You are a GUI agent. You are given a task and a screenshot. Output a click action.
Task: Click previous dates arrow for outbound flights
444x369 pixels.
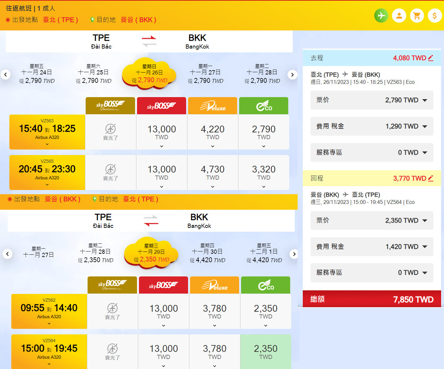(5, 75)
